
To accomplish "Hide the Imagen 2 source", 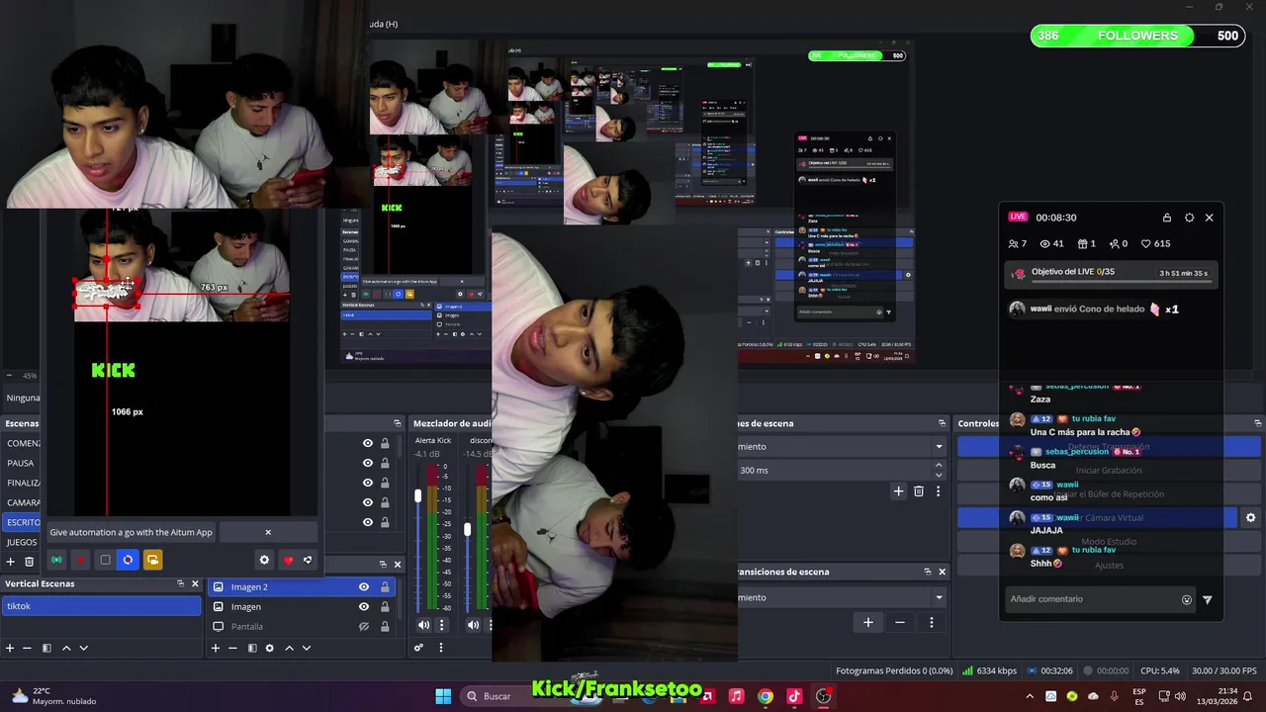I will pyautogui.click(x=364, y=586).
